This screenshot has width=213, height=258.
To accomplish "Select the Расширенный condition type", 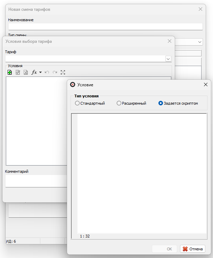I will (131, 103).
